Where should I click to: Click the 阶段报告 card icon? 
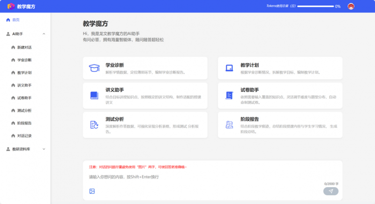point(229,125)
